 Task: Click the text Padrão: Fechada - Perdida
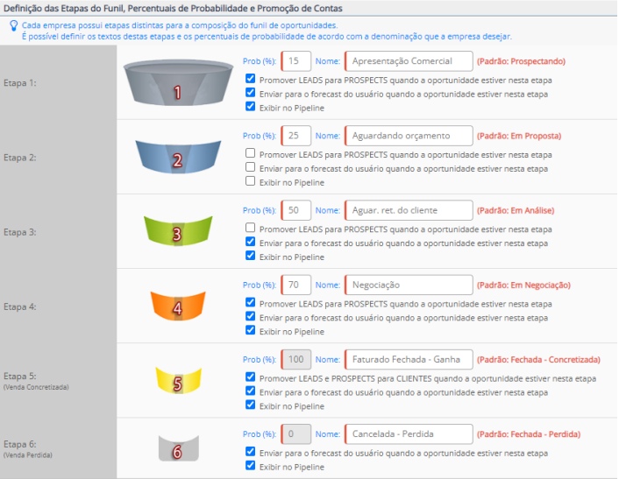pyautogui.click(x=529, y=434)
